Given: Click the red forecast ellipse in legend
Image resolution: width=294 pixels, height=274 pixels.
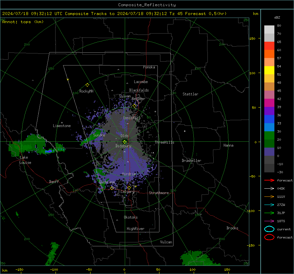Looking at the screenshot, I should point(269,237).
